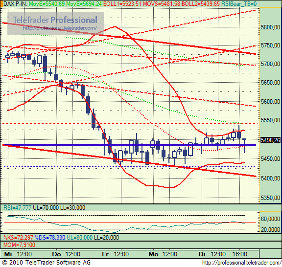Click the BOLL1=5523,51 label
Viewport: 282px width, 267px height.
122,3
